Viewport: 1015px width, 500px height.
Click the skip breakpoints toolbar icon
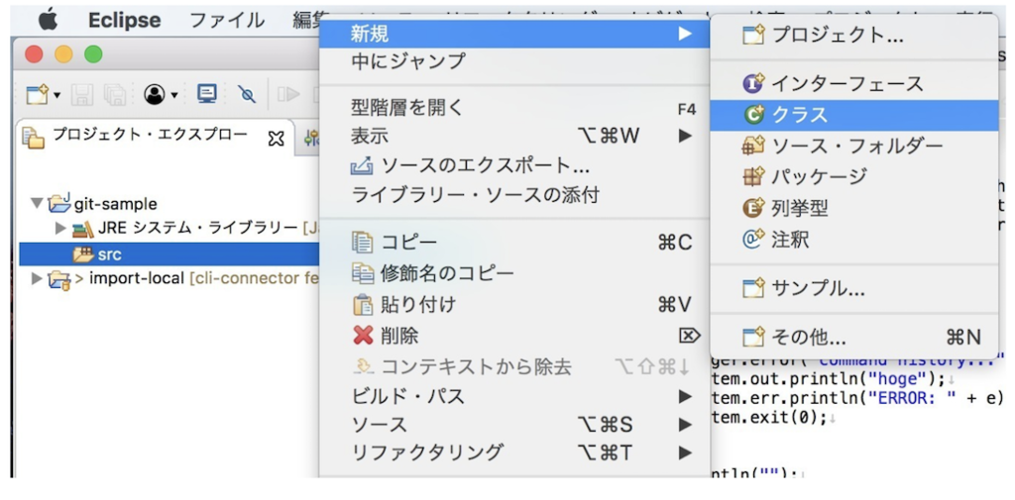point(247,95)
